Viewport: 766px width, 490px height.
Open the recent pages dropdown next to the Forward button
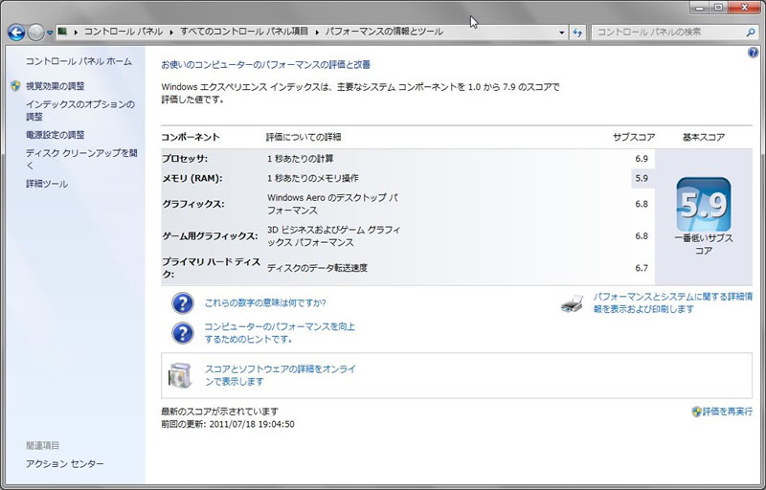pyautogui.click(x=50, y=32)
